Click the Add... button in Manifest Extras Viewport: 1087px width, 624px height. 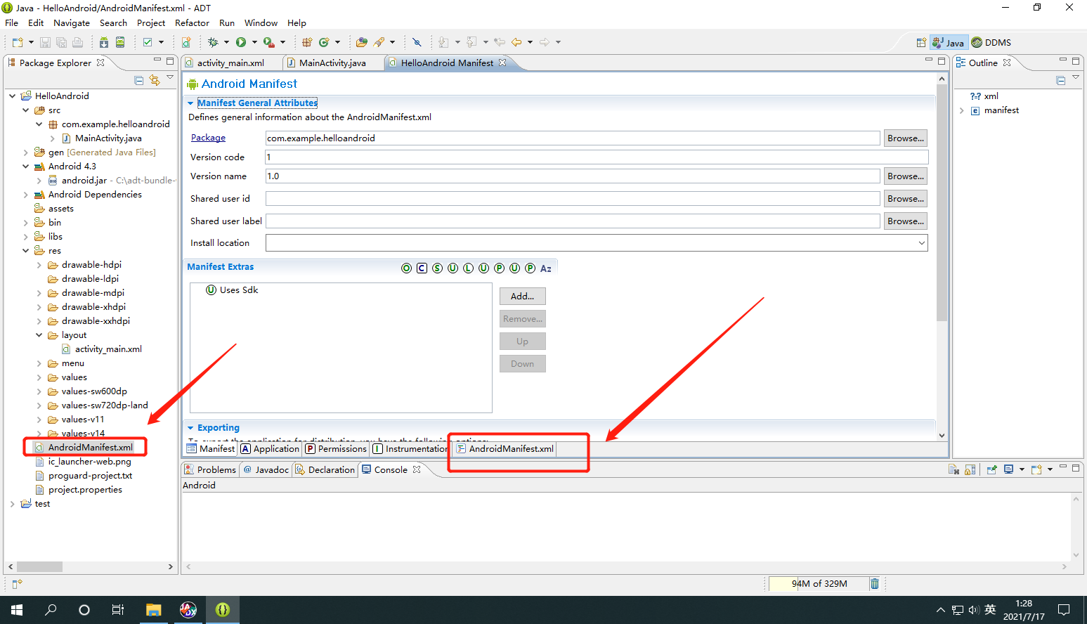pos(522,297)
